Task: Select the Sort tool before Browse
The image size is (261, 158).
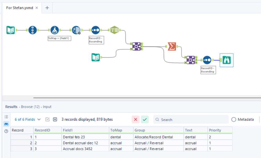Action: pos(207,60)
